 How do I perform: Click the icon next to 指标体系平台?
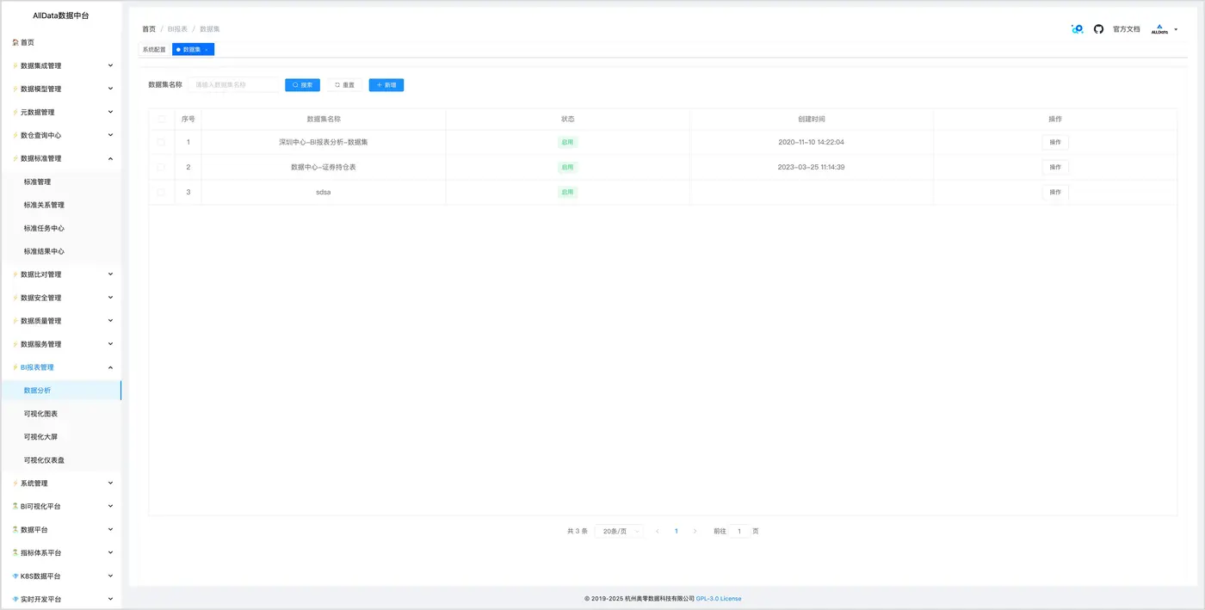pos(15,552)
